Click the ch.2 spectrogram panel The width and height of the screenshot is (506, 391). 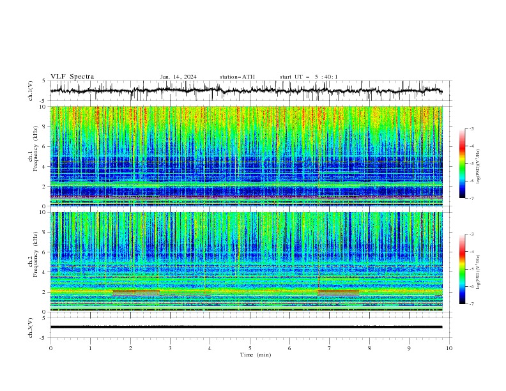(x=246, y=262)
